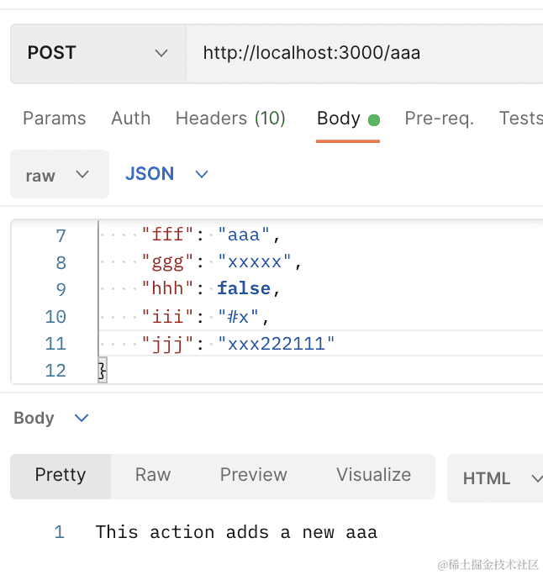Expand the JSON format dropdown

click(166, 174)
